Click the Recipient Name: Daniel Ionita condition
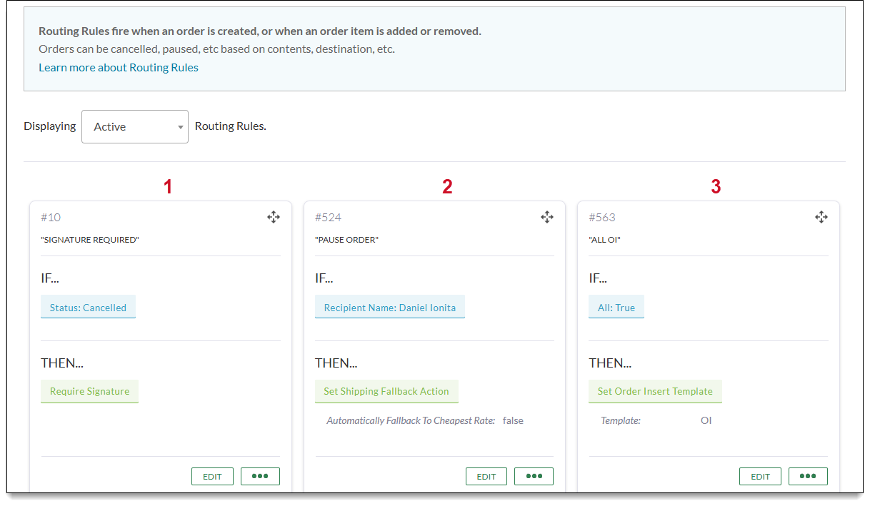The width and height of the screenshot is (870, 506). (389, 308)
